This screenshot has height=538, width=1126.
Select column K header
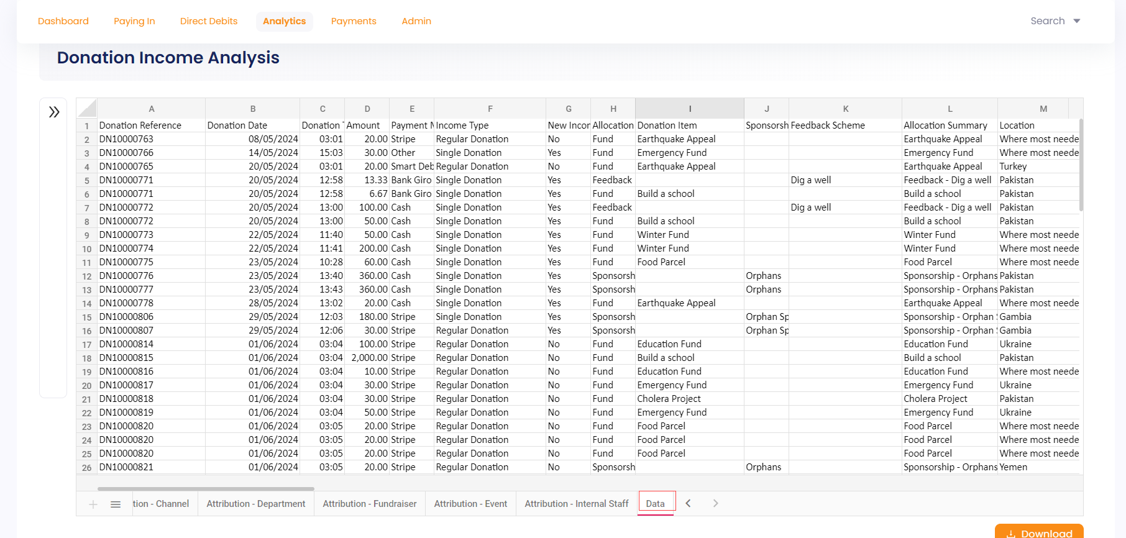pos(846,109)
